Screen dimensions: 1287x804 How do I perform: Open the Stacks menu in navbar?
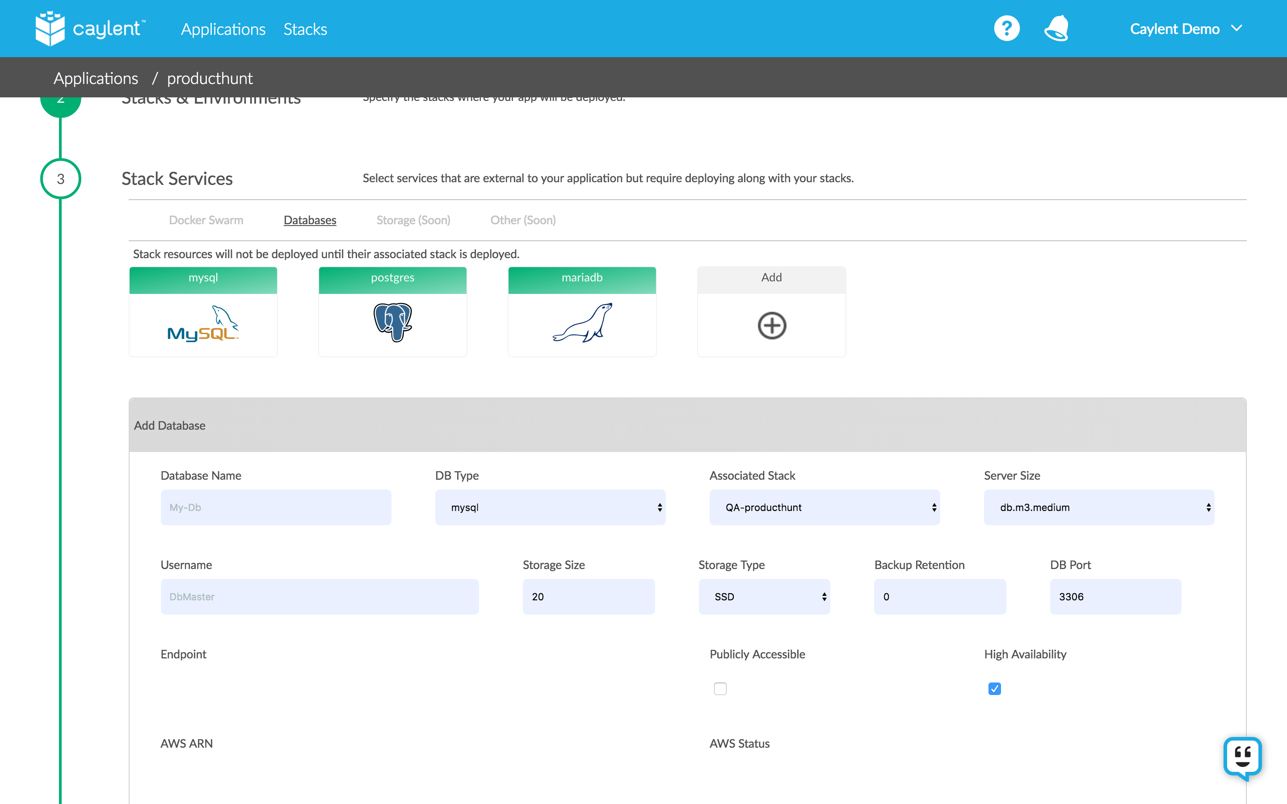pos(305,29)
